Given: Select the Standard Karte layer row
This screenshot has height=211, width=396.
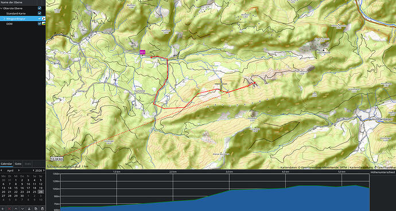Looking at the screenshot, I should 23,13.
